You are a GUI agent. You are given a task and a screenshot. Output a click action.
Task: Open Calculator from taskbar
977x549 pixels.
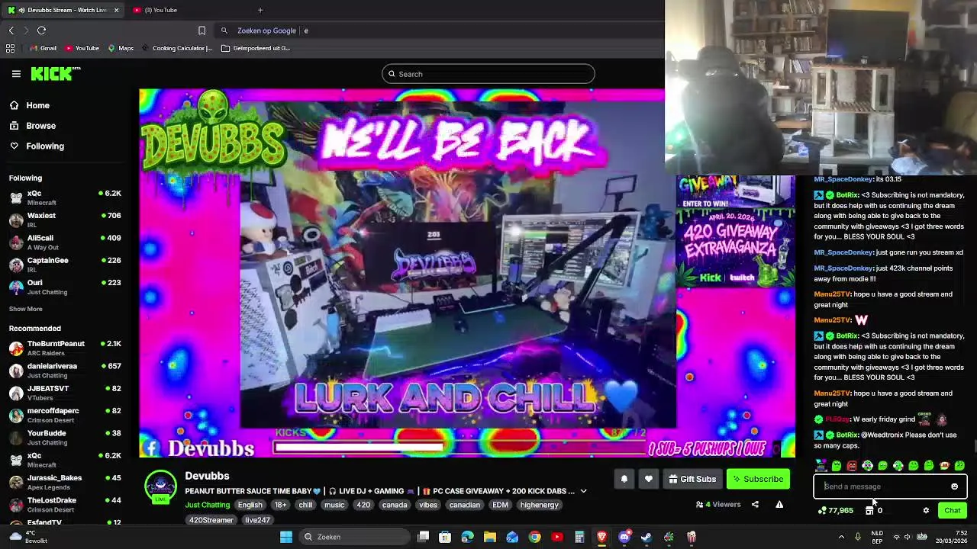click(x=579, y=537)
